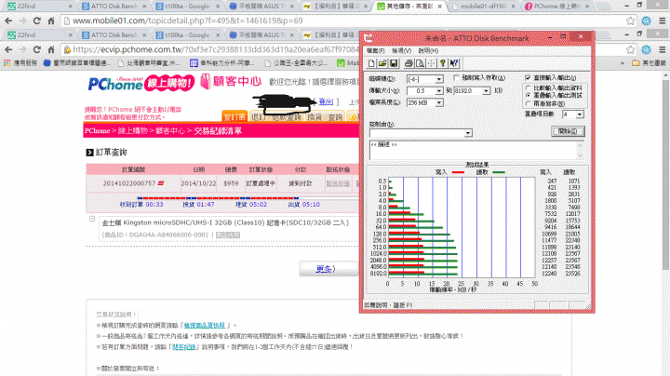Open home page in mobile01 browser window
This screenshot has height=376, width=670.
pos(51,20)
